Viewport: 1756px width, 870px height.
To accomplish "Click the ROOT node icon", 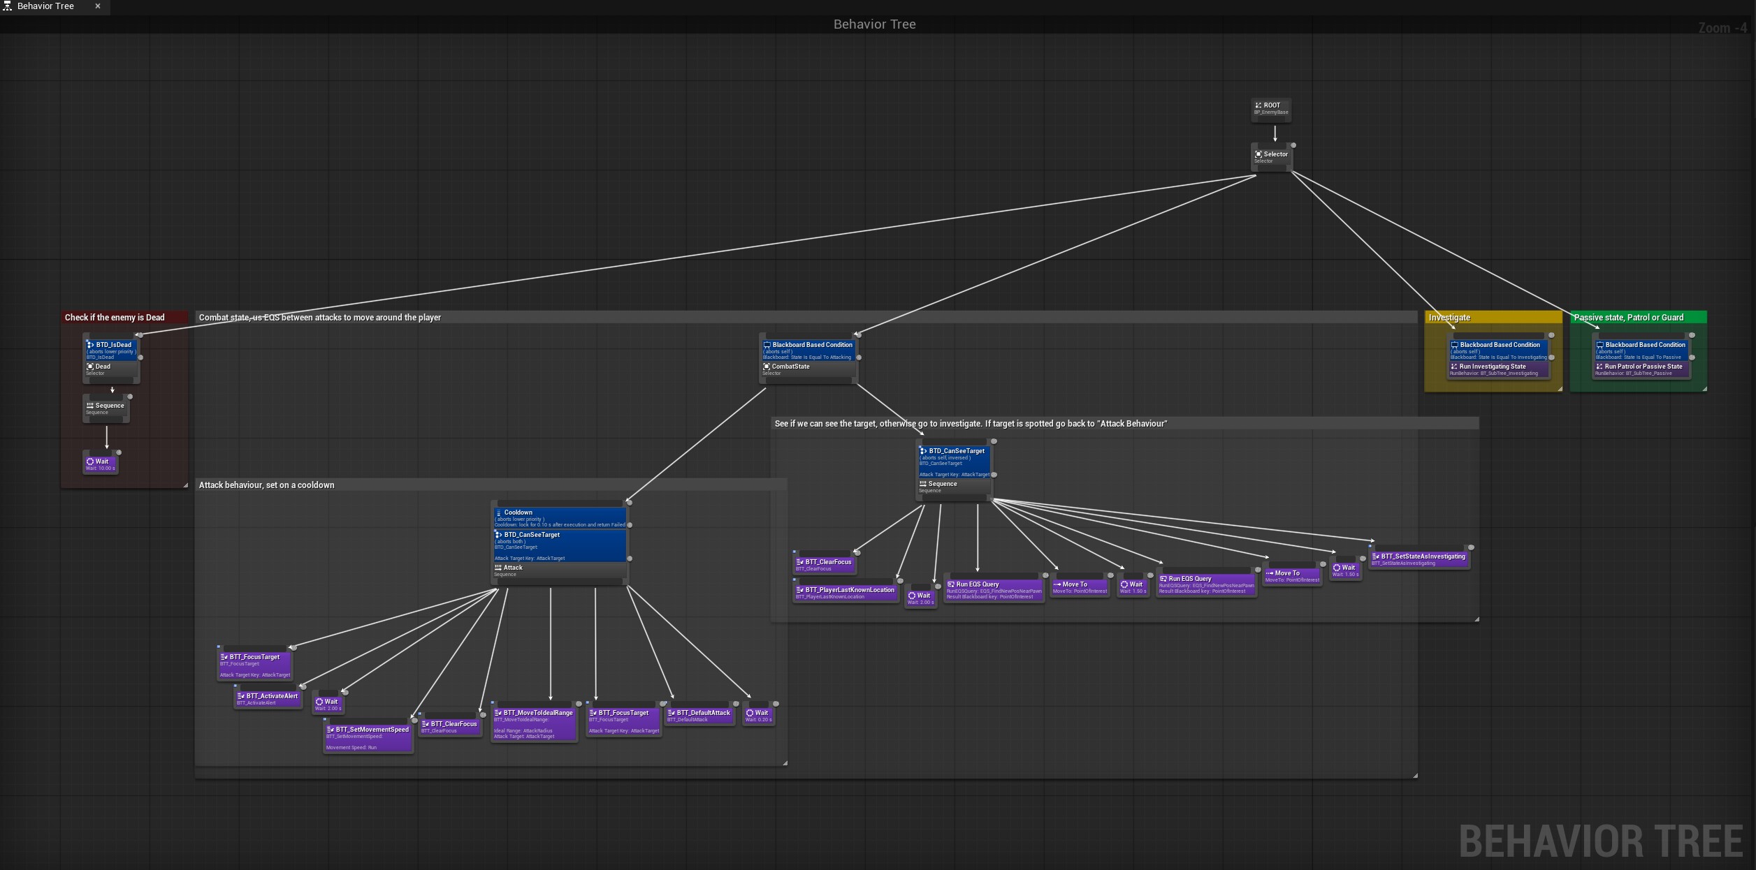I will (x=1258, y=105).
